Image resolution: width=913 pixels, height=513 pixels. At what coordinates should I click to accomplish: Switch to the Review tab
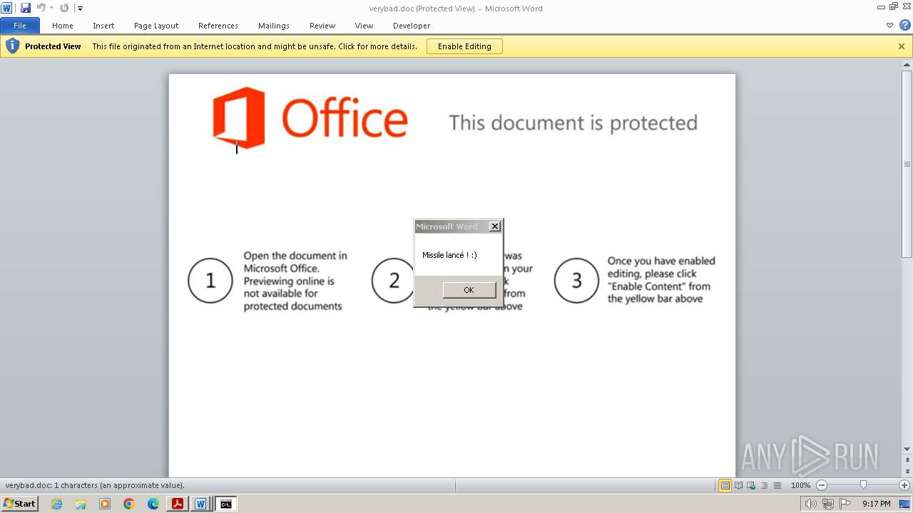point(322,26)
